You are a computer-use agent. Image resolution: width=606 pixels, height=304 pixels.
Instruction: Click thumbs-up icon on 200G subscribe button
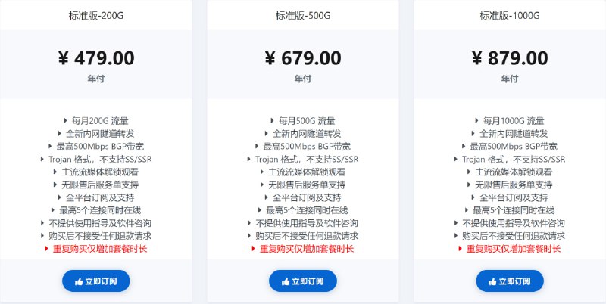click(x=79, y=281)
